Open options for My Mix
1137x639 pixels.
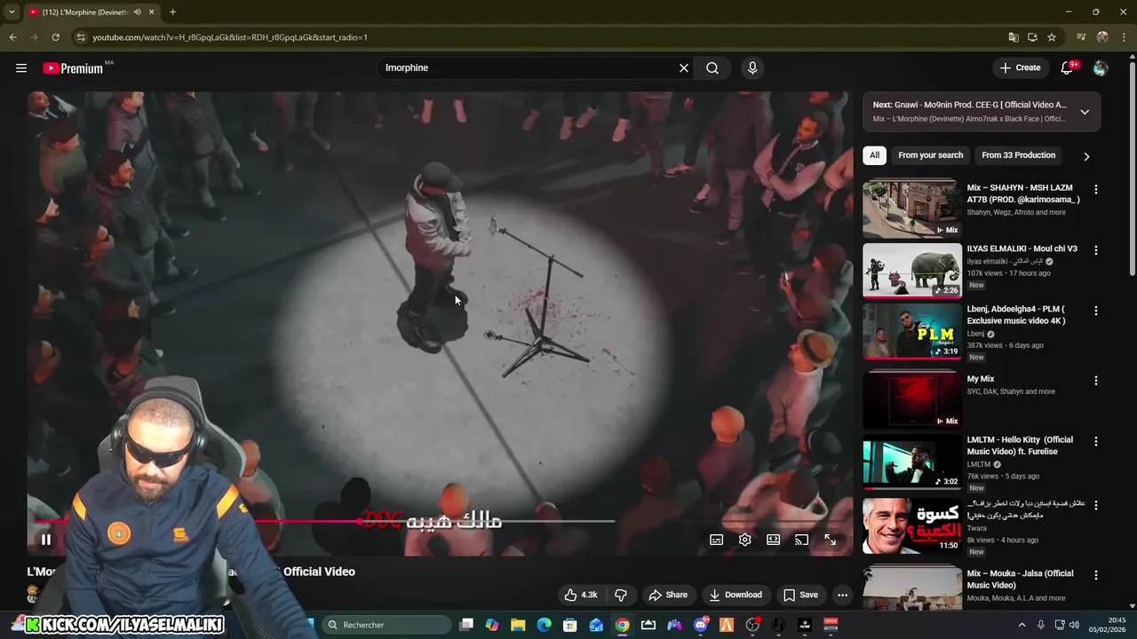tap(1096, 380)
